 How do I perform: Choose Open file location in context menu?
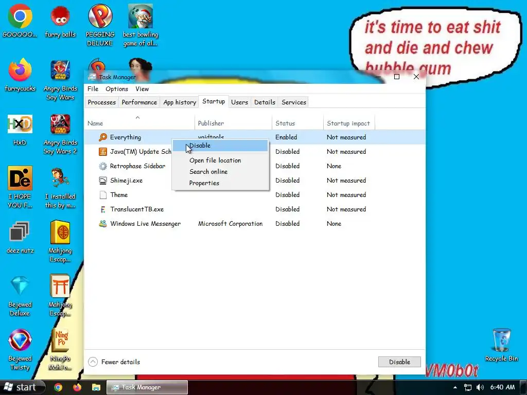pyautogui.click(x=220, y=160)
